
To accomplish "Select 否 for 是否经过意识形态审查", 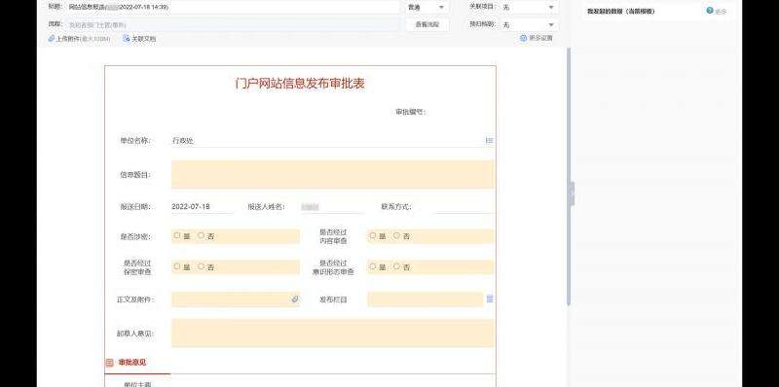I will pyautogui.click(x=396, y=266).
